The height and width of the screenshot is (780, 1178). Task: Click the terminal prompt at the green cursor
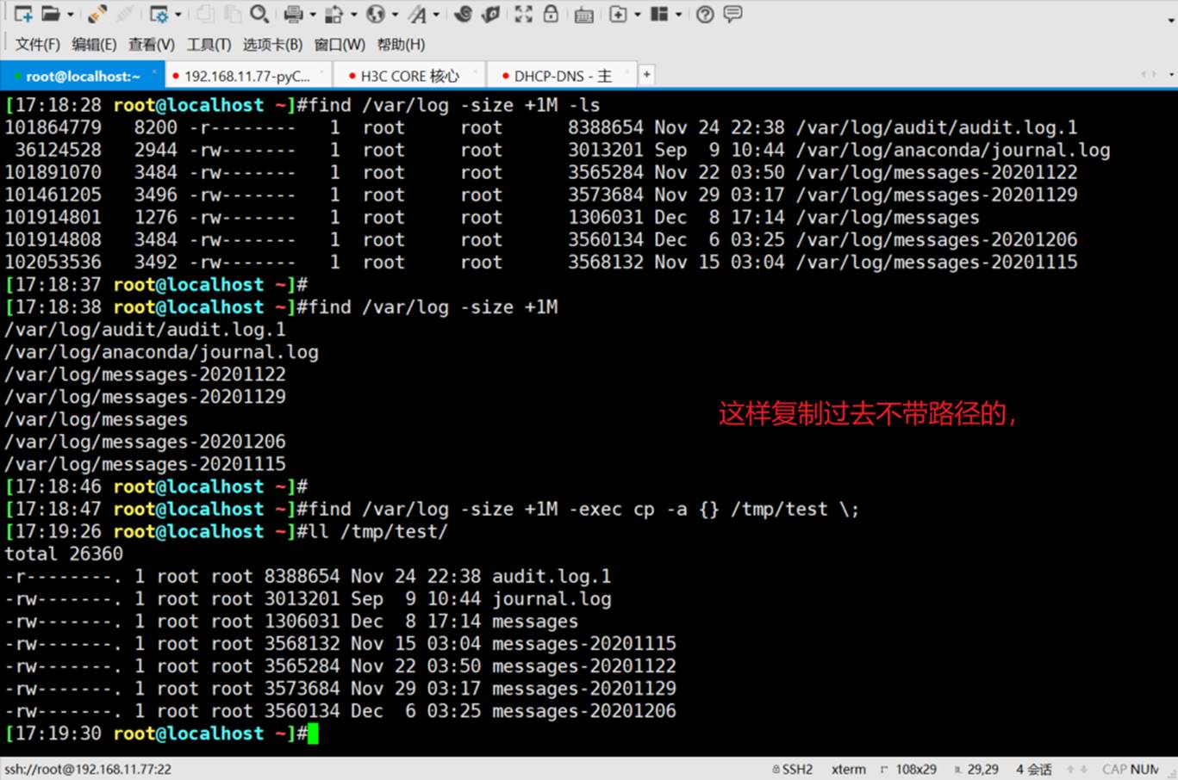pyautogui.click(x=313, y=734)
